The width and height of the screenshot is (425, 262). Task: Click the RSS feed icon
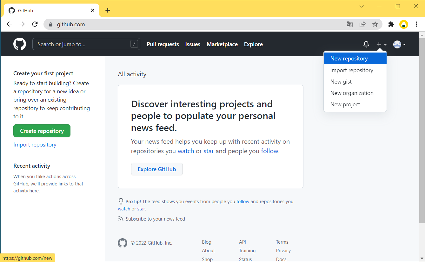121,219
